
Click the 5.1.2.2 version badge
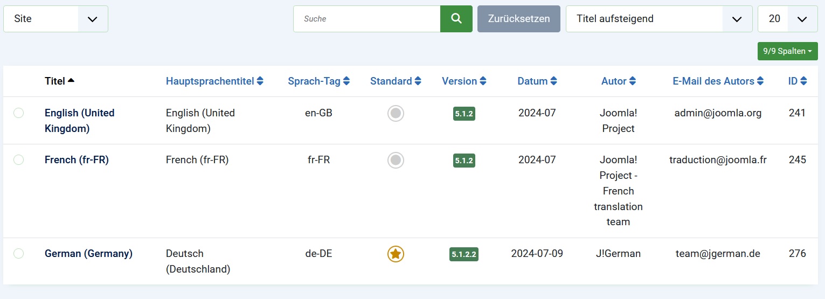tap(464, 254)
